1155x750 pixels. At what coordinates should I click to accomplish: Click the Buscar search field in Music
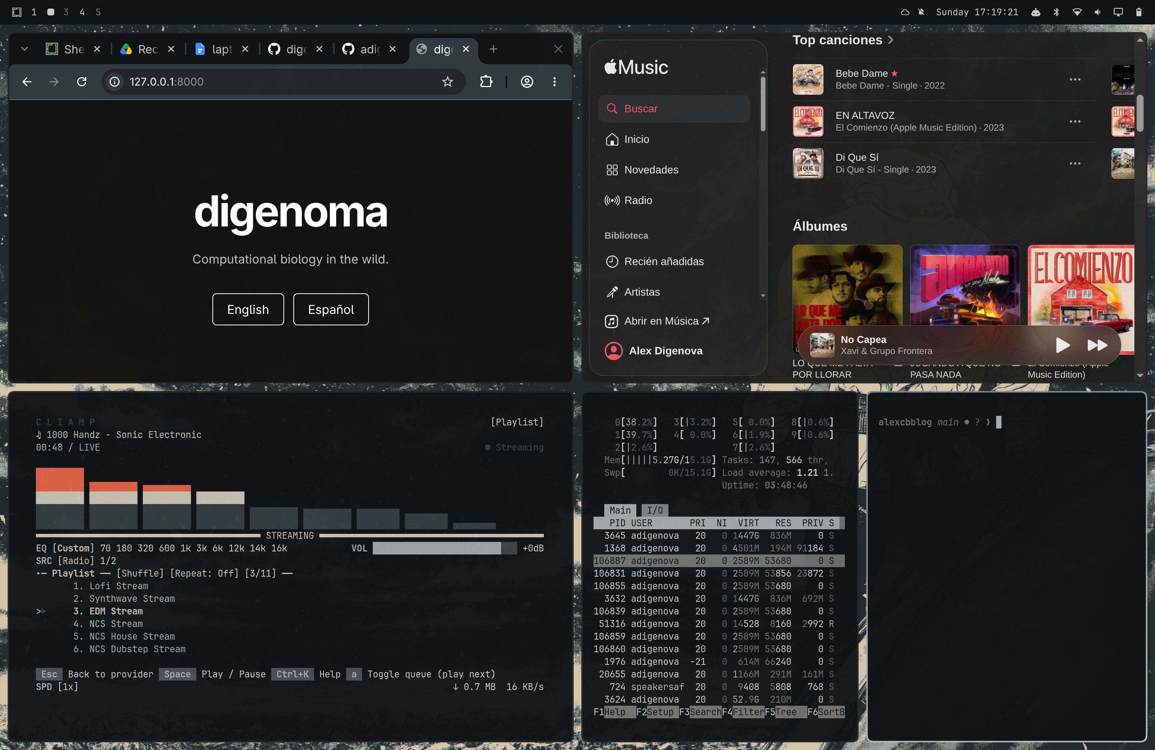(x=674, y=109)
